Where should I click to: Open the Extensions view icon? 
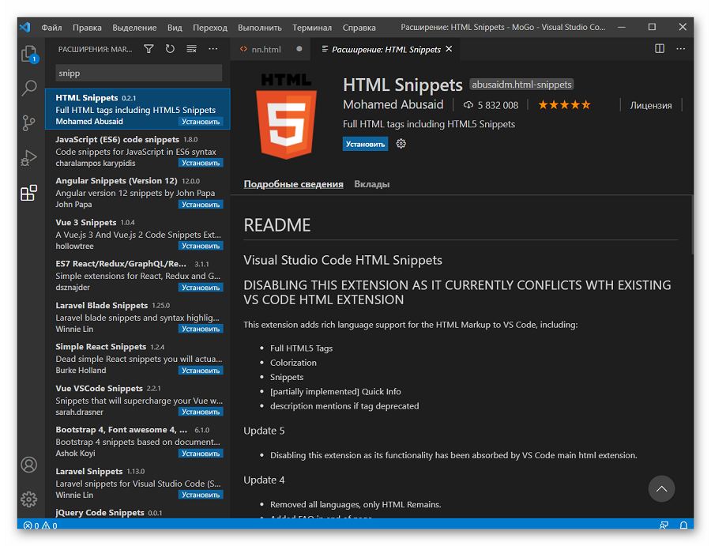pyautogui.click(x=29, y=193)
